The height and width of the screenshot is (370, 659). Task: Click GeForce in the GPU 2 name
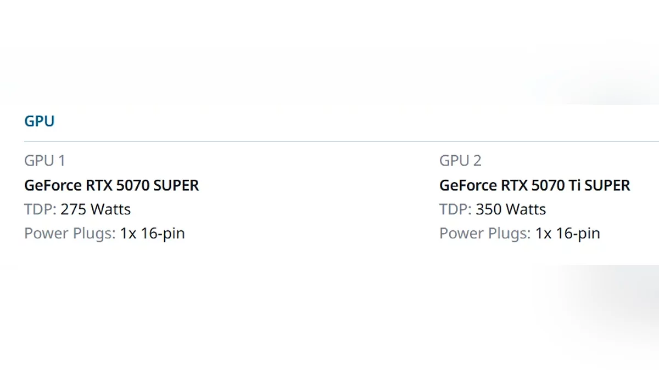pyautogui.click(x=468, y=185)
